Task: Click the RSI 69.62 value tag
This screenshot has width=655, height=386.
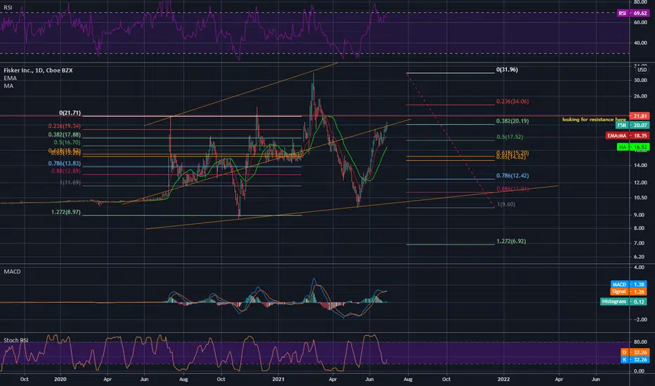Action: click(x=633, y=13)
